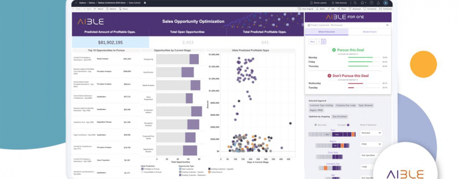Click the Download button
This screenshot has width=459, height=179.
tap(355, 9)
